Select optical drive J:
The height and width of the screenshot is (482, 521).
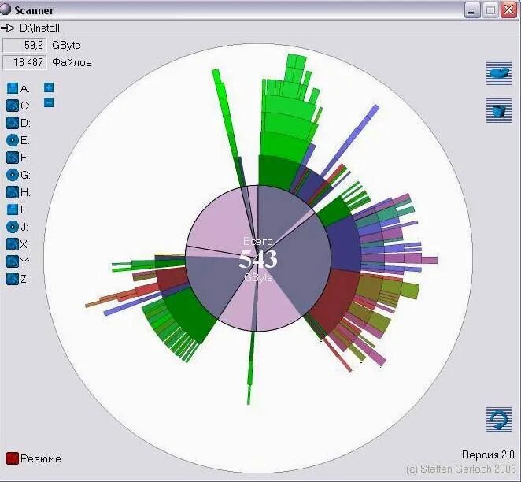click(x=13, y=227)
